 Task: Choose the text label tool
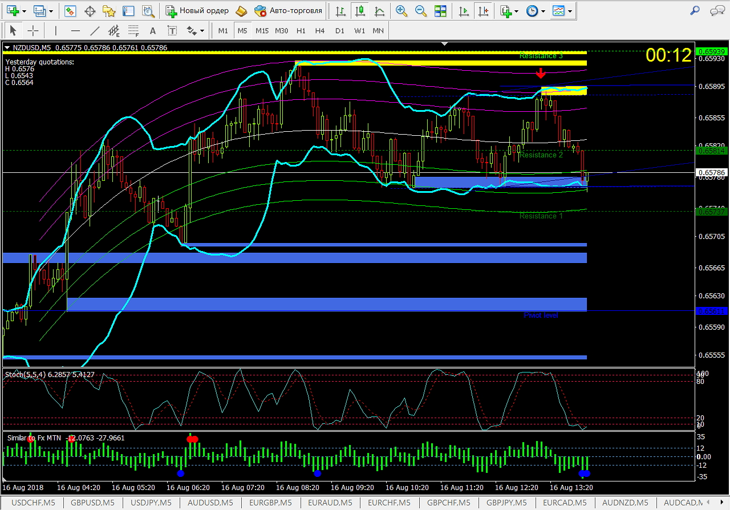pos(172,31)
